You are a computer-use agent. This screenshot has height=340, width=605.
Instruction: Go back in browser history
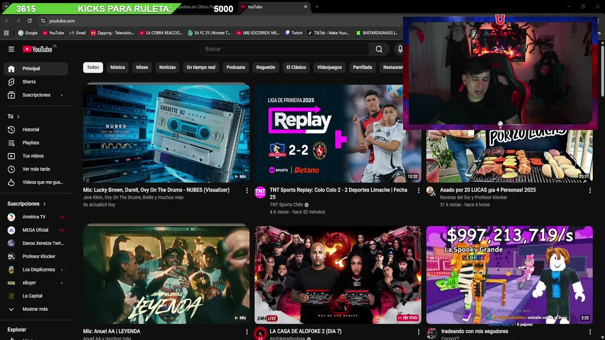[7, 21]
